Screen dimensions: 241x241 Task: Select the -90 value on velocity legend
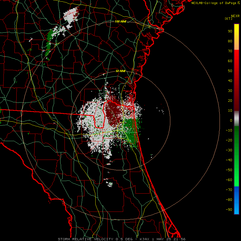point(229,209)
